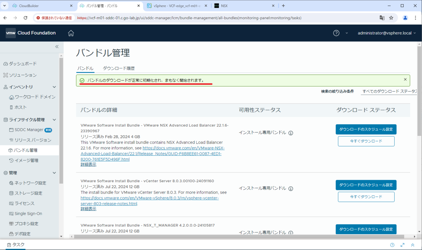Open ライセンス in the sidebar

22,203
